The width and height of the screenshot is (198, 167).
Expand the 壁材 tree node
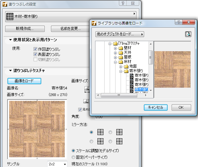coord(115,48)
